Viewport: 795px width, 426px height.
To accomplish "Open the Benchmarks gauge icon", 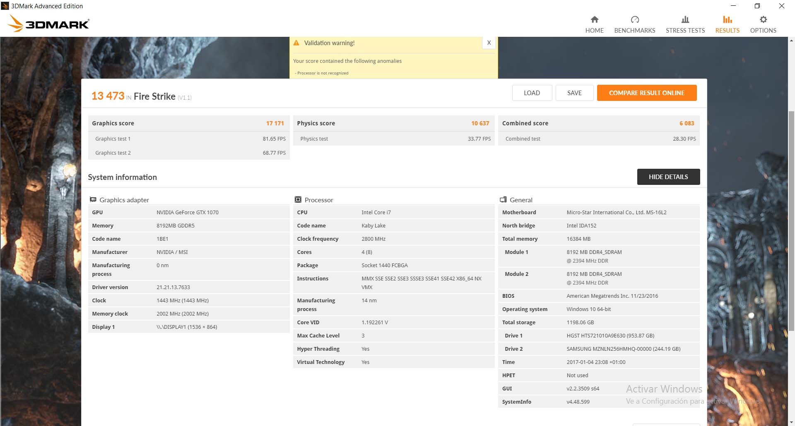I will point(635,19).
